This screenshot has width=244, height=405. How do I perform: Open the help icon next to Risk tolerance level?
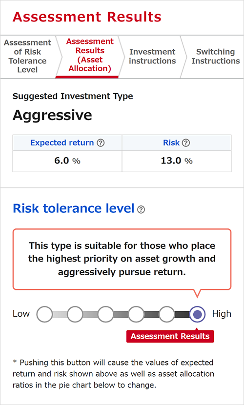(x=141, y=210)
